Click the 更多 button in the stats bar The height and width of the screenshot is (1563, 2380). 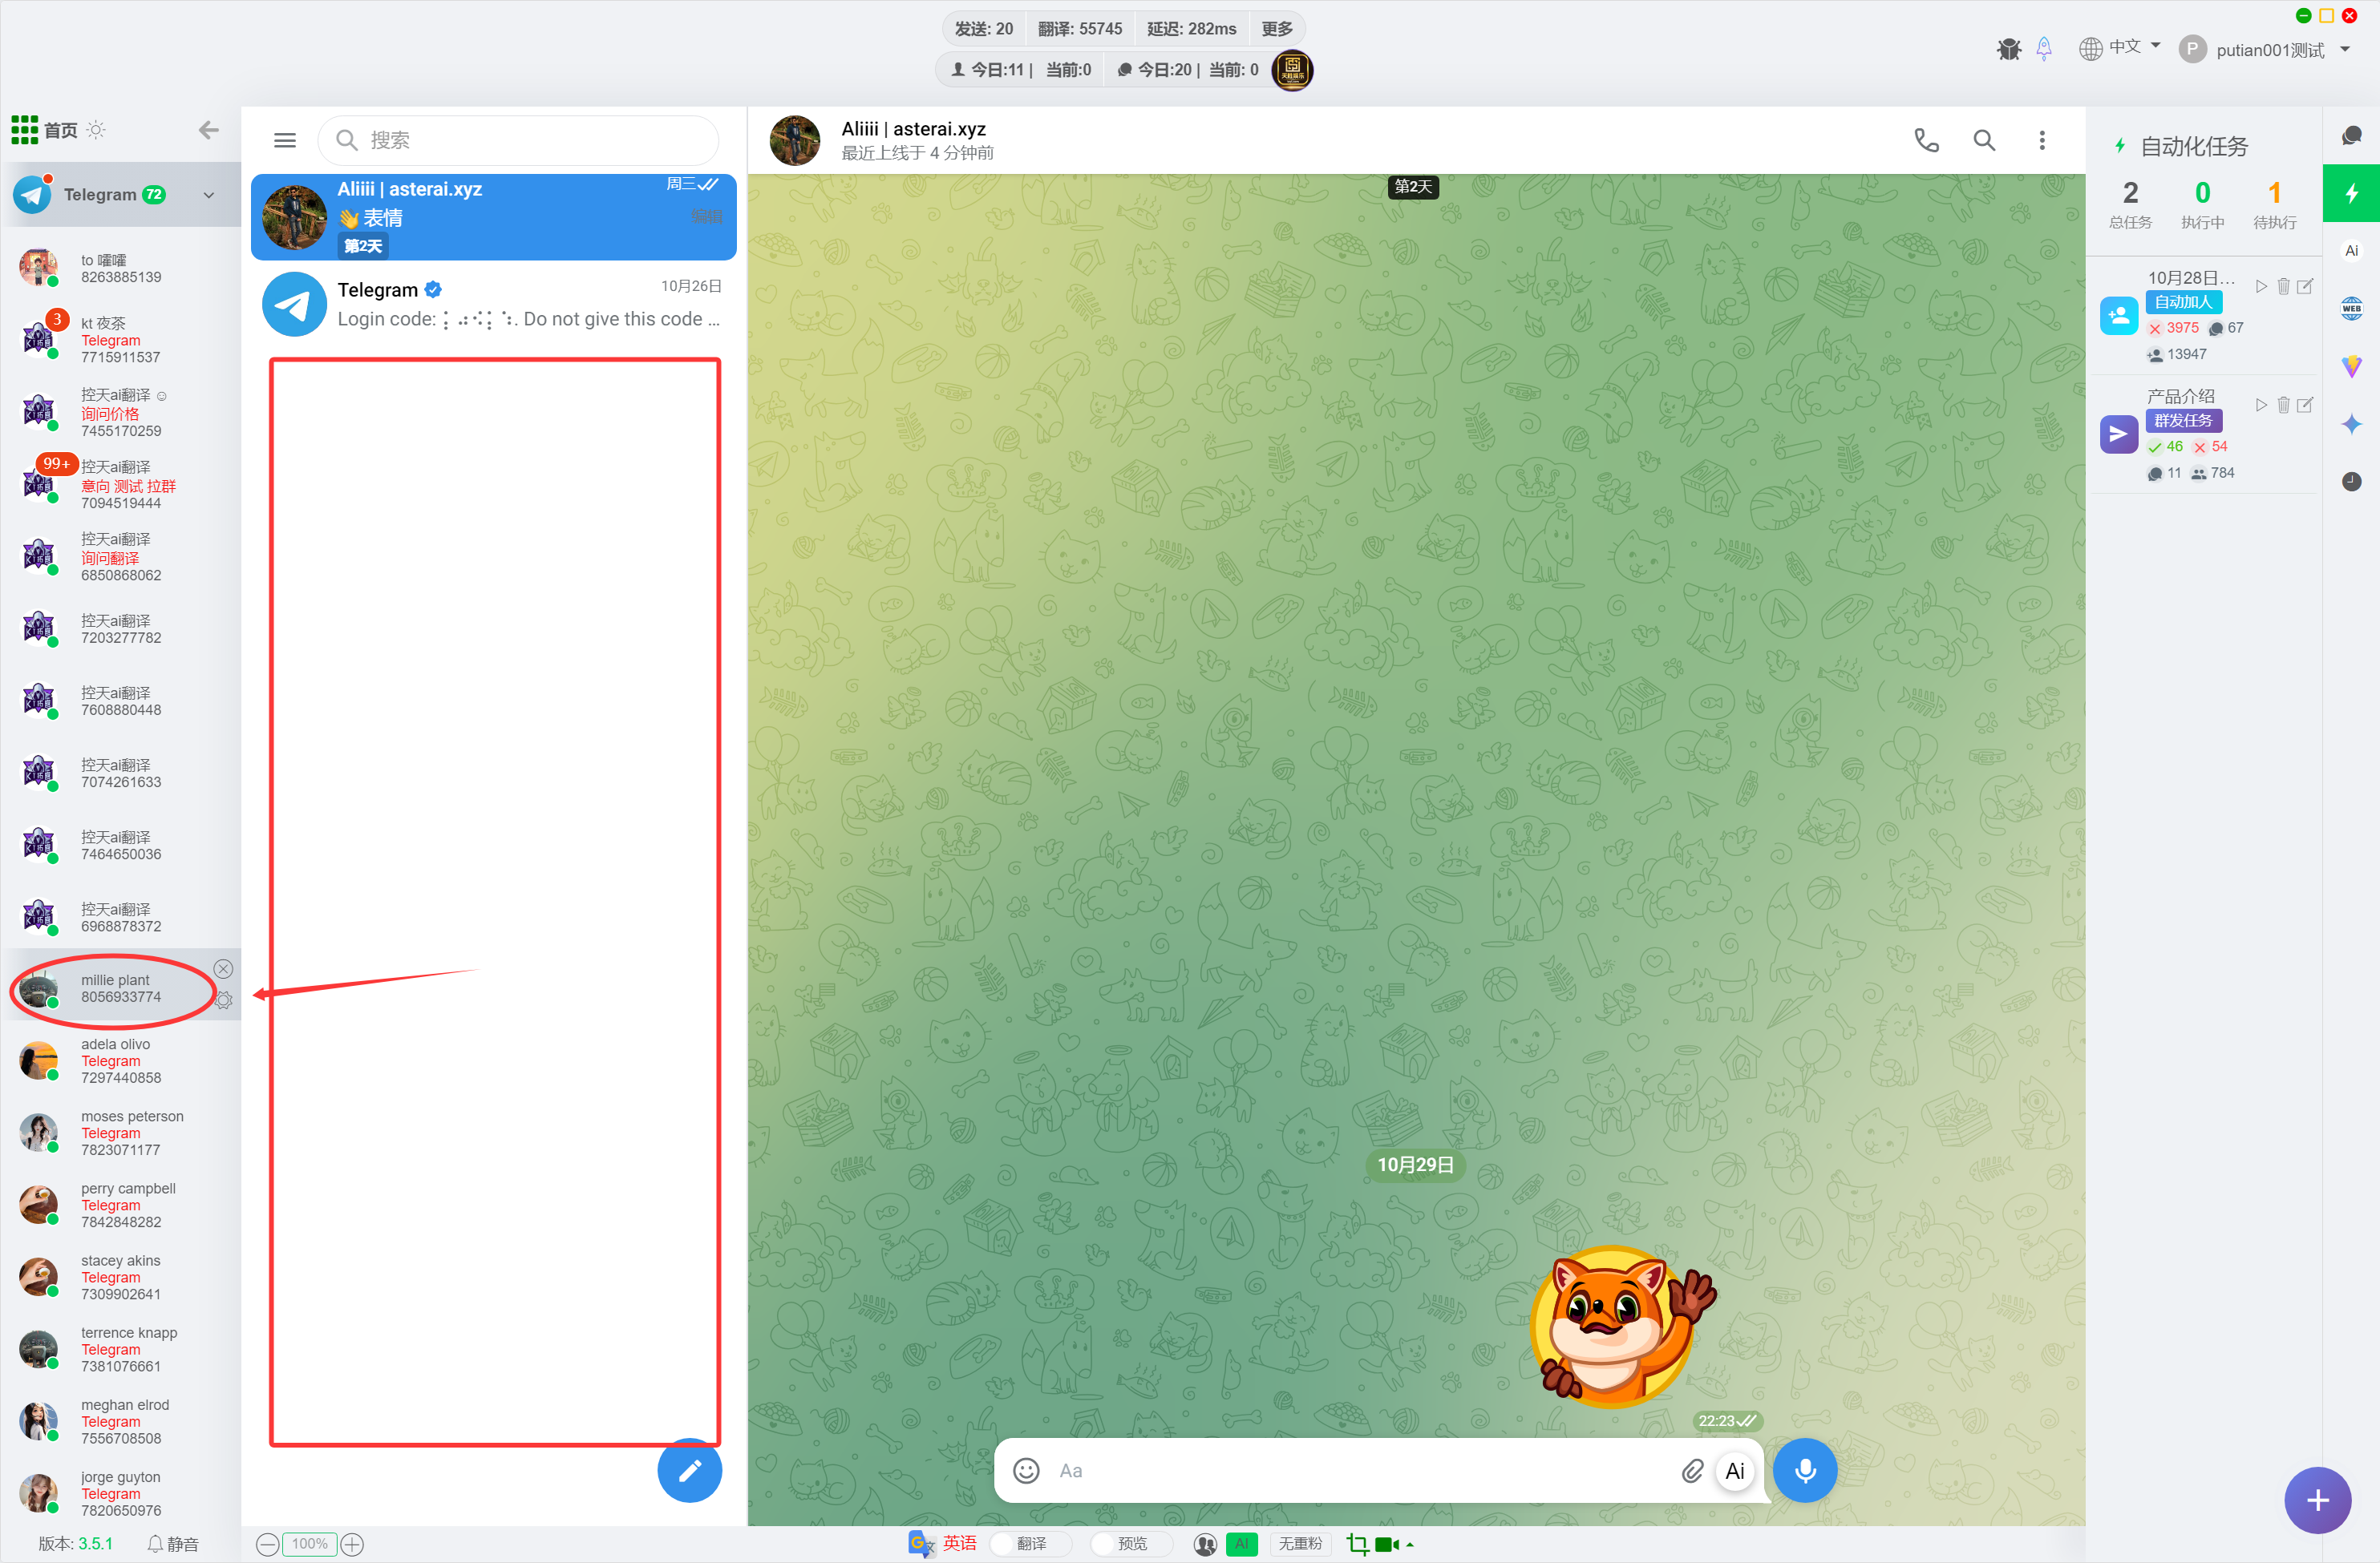pyautogui.click(x=1276, y=29)
